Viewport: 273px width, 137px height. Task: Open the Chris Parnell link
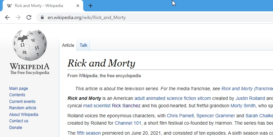180,116
